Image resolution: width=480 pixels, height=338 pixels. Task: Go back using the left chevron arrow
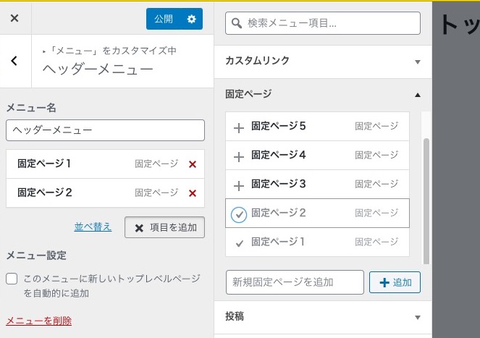point(14,61)
